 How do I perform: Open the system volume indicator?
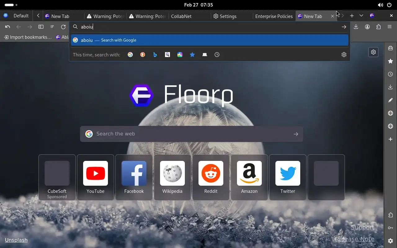[x=380, y=5]
